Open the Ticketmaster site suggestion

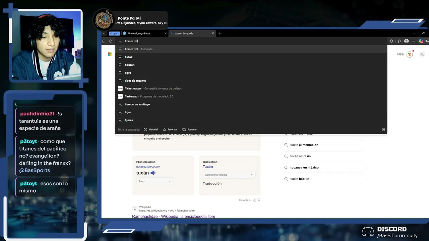[x=251, y=88]
